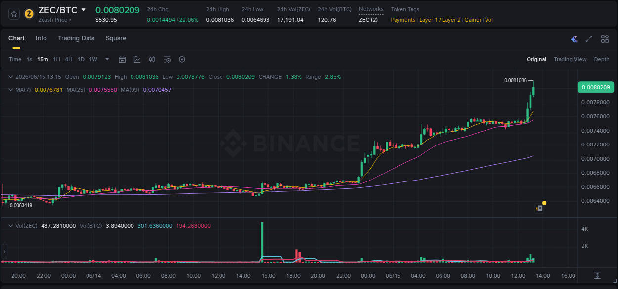This screenshot has height=289, width=618.
Task: Open the AI sparkle assistant icon
Action: click(574, 39)
